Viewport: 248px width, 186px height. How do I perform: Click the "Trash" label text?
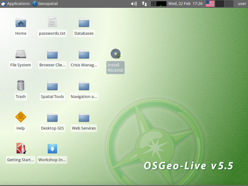(21, 97)
